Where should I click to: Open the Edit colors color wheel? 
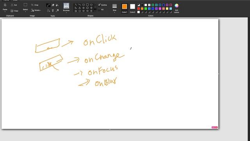click(177, 6)
